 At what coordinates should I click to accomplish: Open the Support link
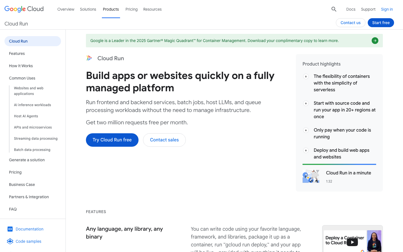[368, 9]
